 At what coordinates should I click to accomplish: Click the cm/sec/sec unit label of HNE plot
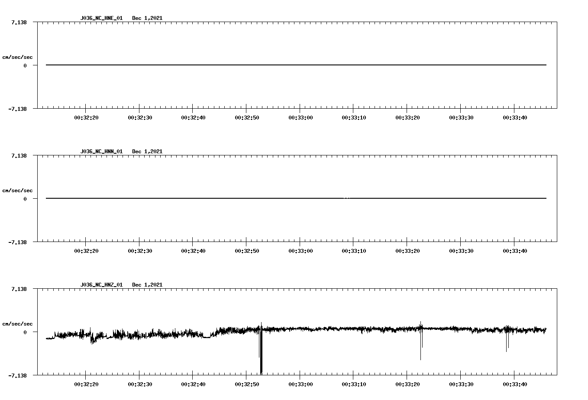coord(17,57)
